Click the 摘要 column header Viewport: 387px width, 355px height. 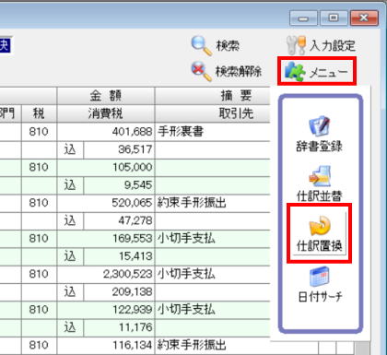tap(237, 96)
